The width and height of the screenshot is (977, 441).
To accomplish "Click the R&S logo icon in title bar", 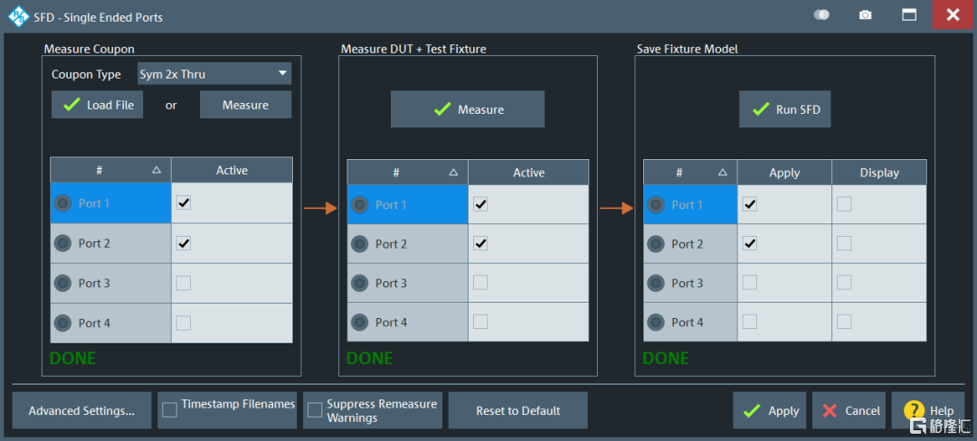I will [18, 16].
